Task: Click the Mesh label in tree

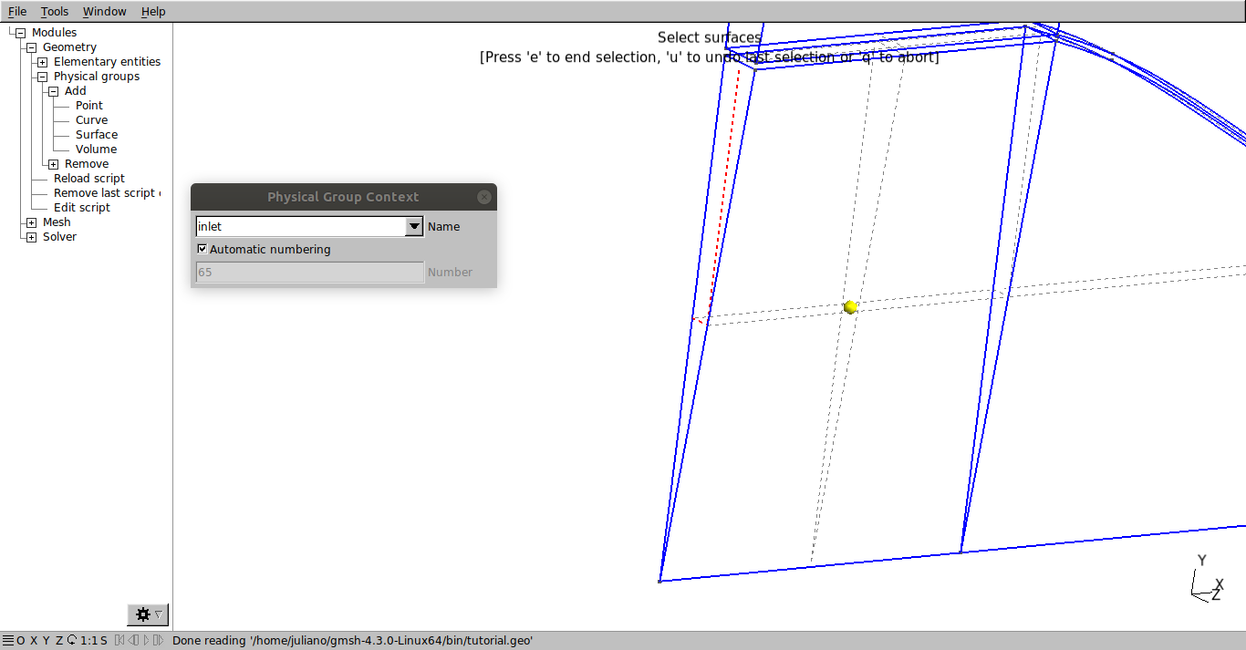Action: click(57, 222)
